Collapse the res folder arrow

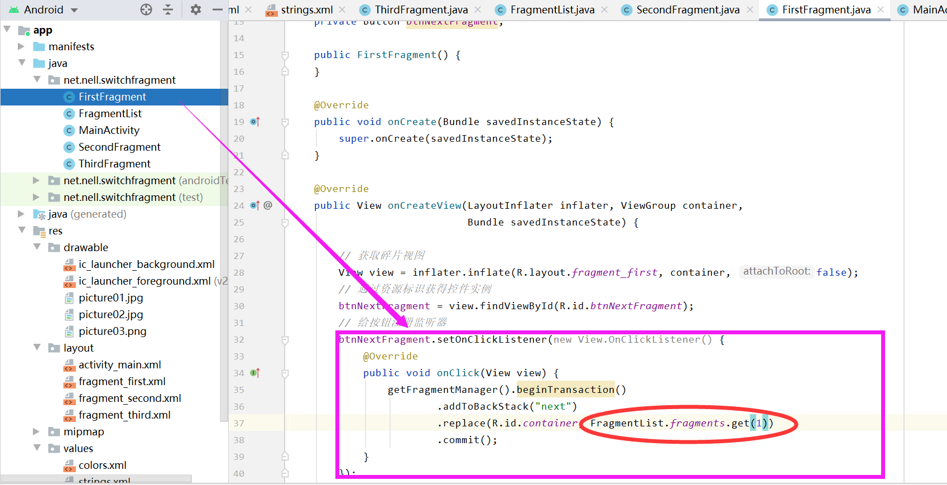(x=22, y=230)
